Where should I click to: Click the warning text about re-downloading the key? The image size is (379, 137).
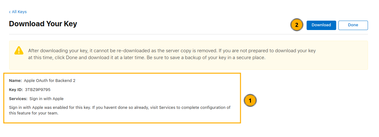[172, 50]
